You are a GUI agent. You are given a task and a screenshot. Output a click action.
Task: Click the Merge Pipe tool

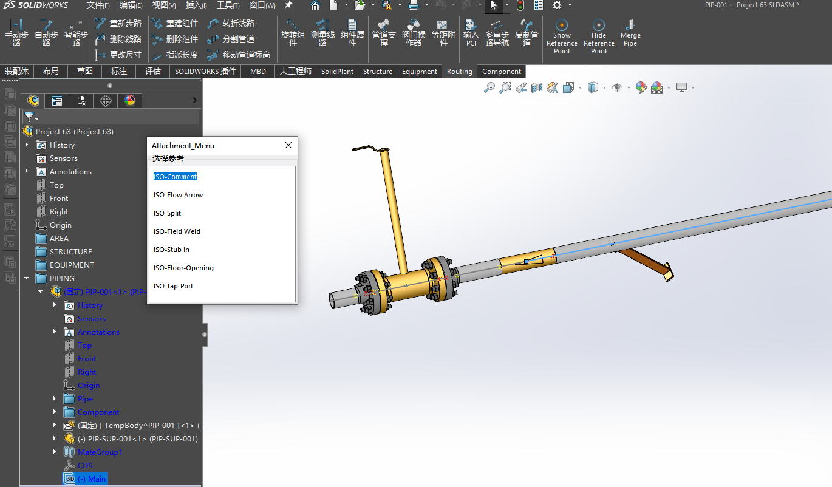click(630, 33)
